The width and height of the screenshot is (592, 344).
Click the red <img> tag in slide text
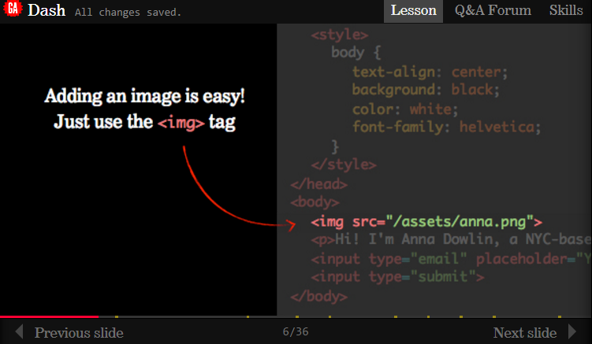point(181,123)
